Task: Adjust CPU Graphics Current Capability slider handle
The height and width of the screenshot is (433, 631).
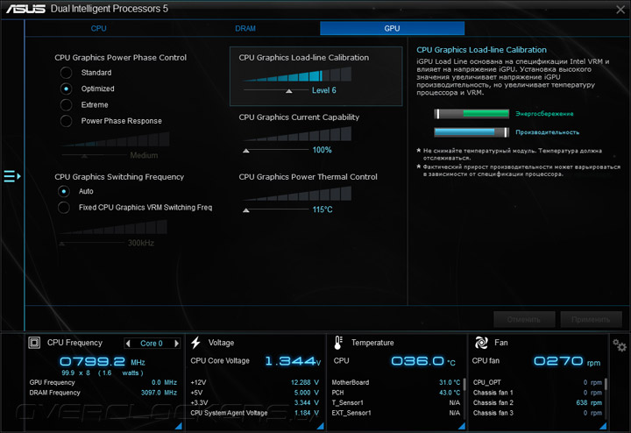Action: 246,151
